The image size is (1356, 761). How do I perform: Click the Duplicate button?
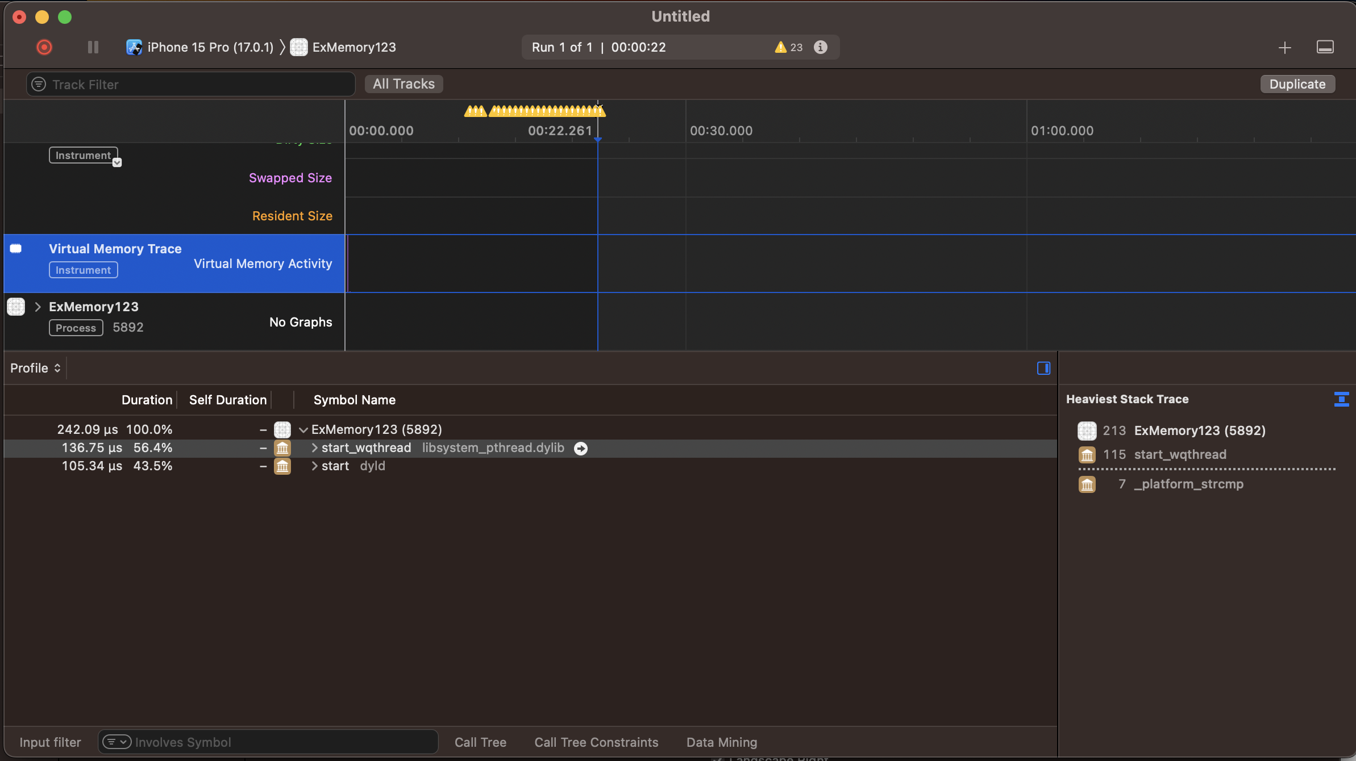(1297, 84)
